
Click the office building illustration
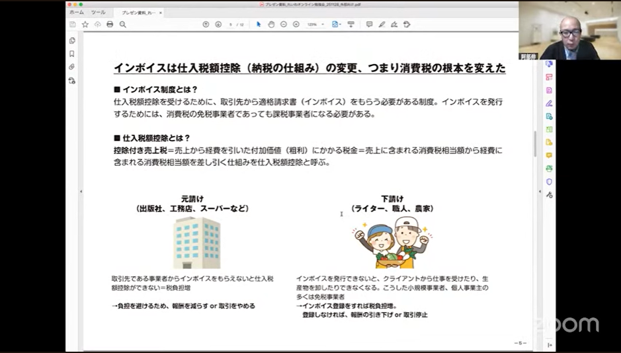197,243
